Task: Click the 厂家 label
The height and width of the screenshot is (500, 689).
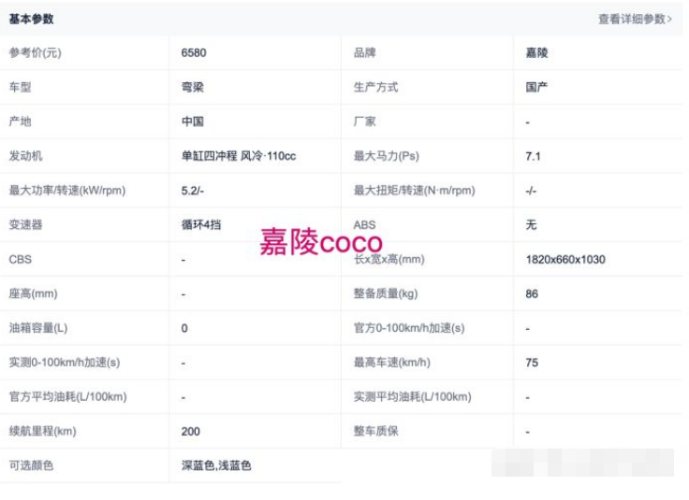Action: pos(365,121)
